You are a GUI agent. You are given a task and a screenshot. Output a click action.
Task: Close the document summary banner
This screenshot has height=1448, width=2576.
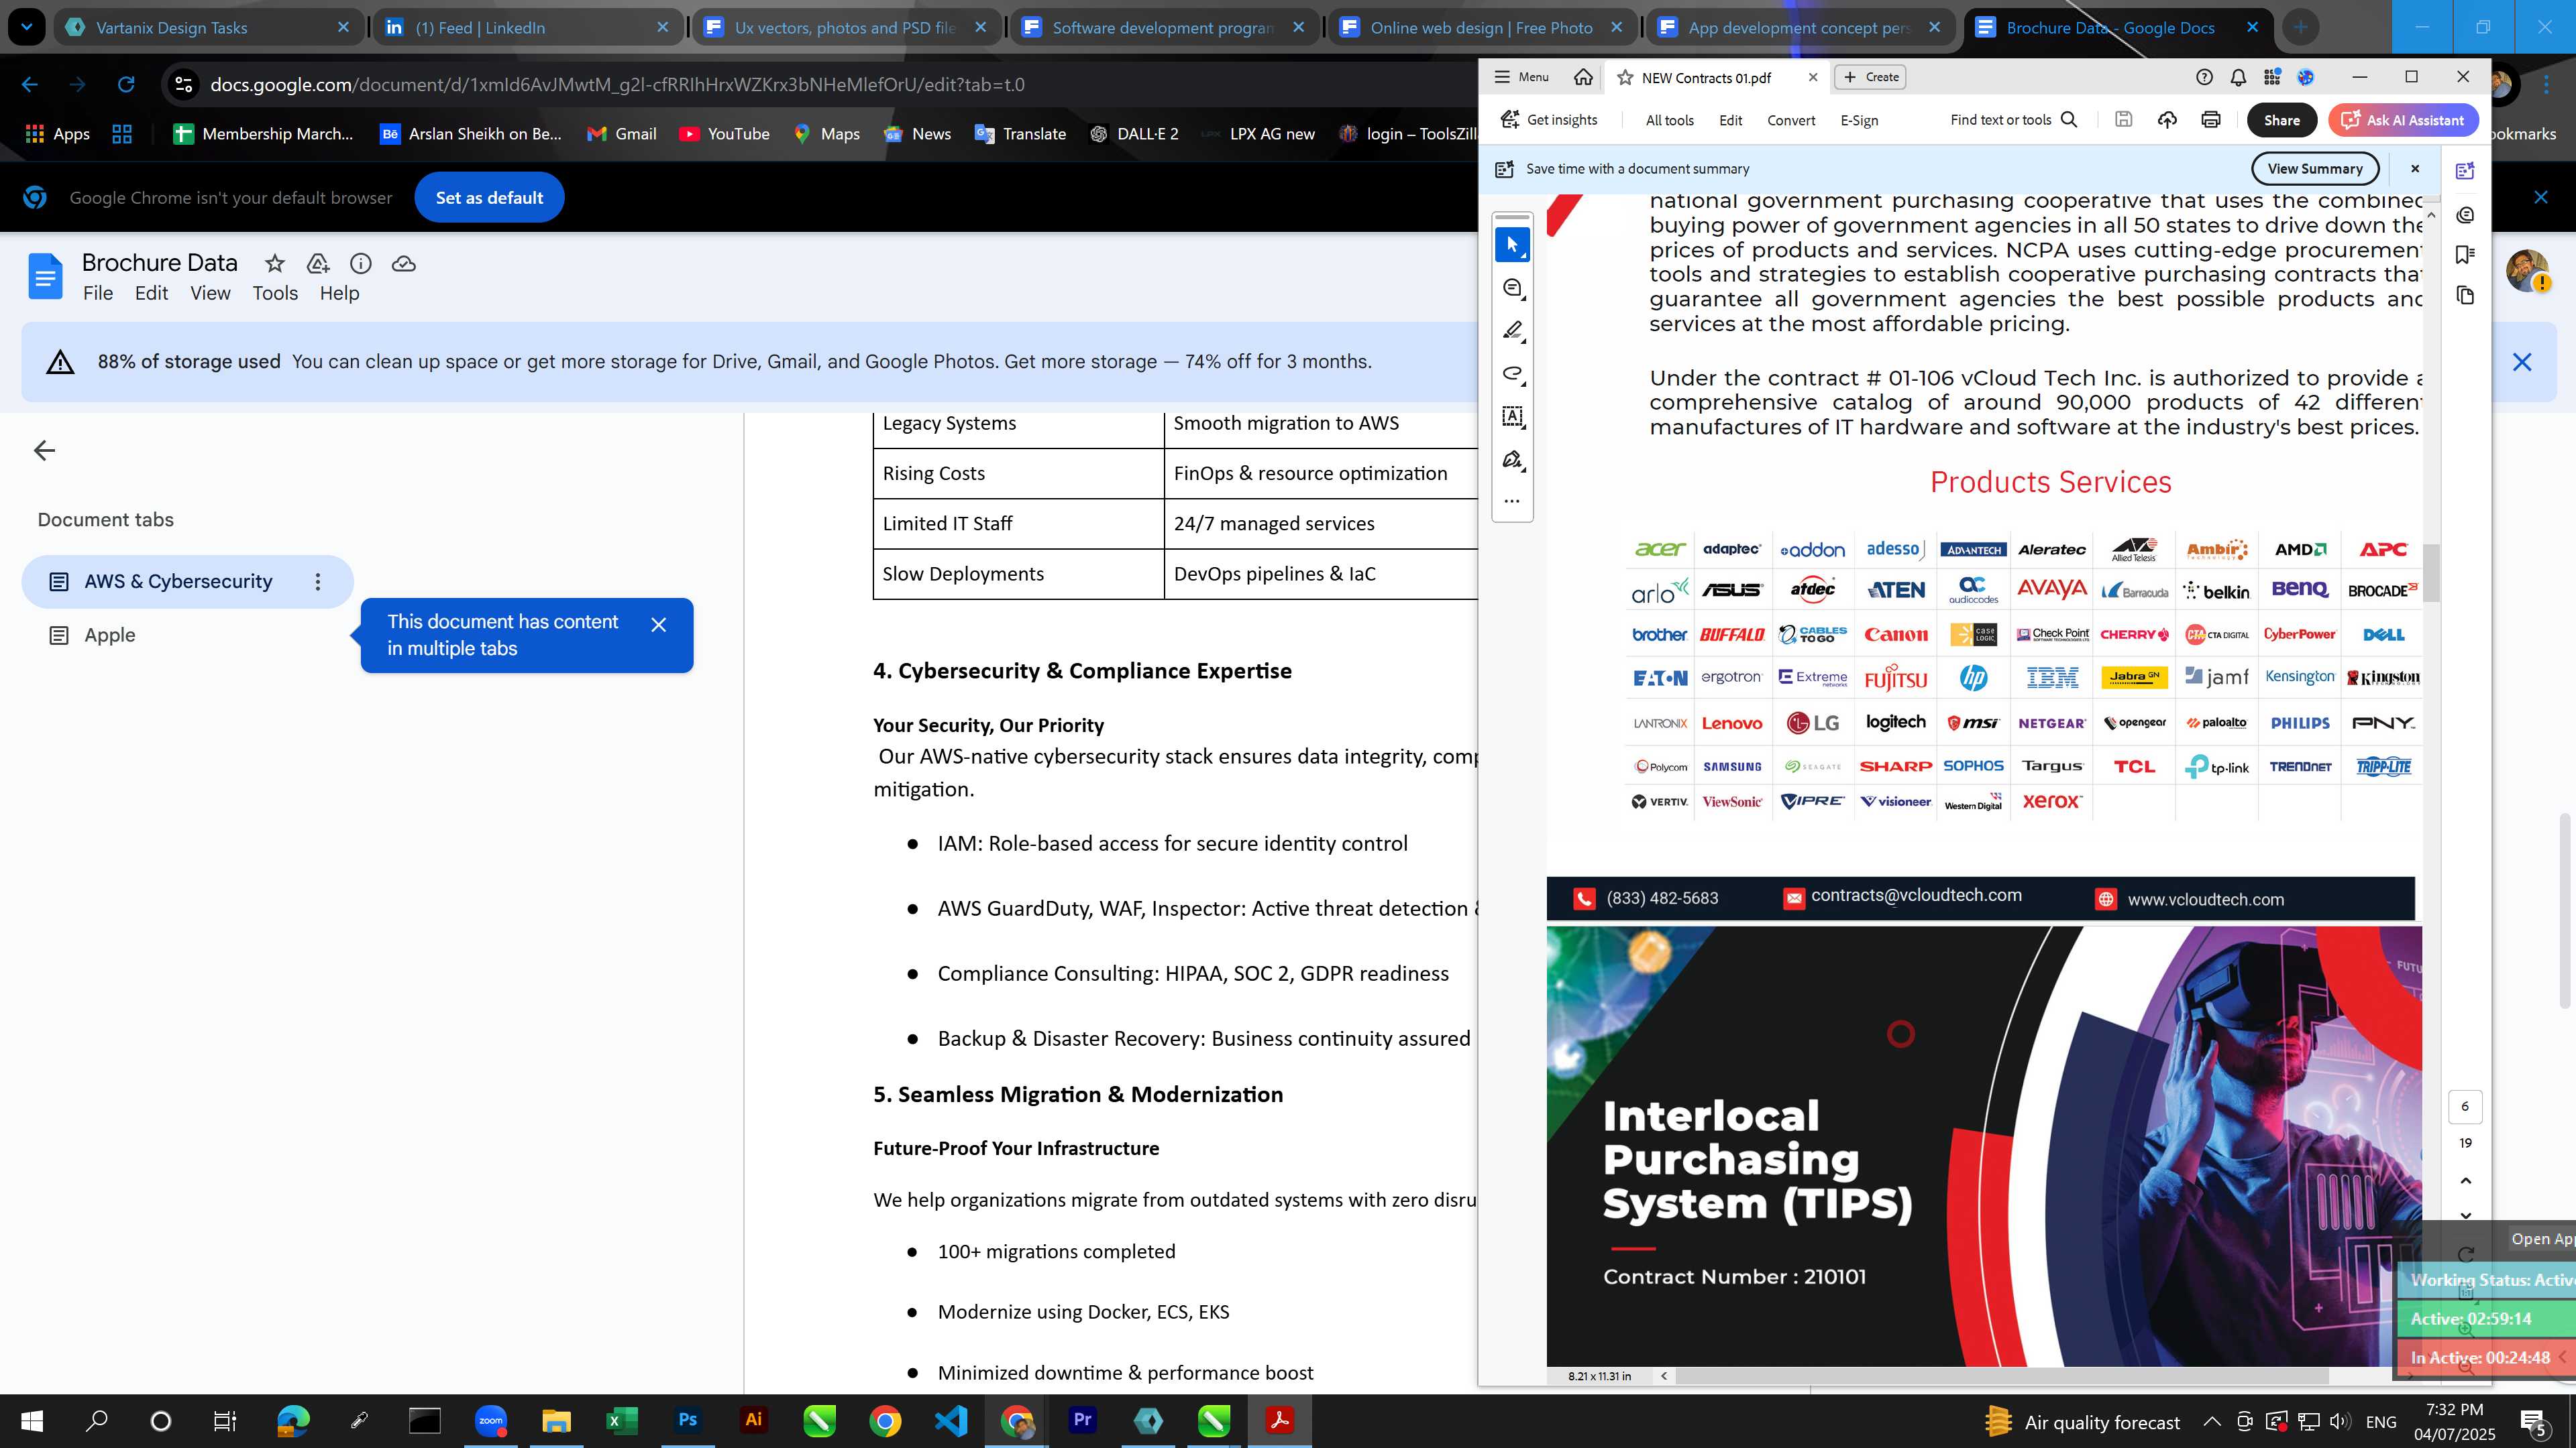[2415, 169]
